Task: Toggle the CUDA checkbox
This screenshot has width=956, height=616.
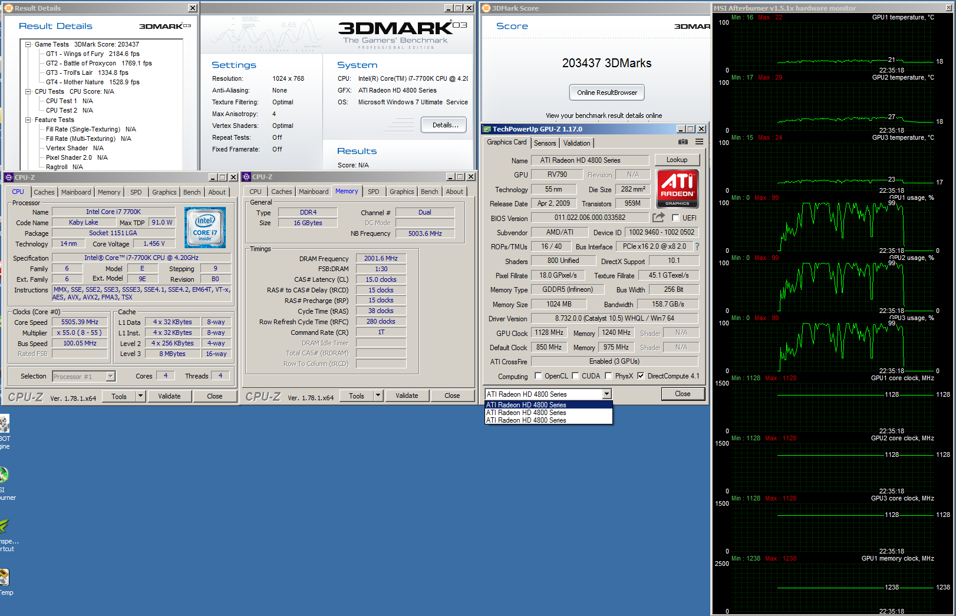Action: point(575,376)
